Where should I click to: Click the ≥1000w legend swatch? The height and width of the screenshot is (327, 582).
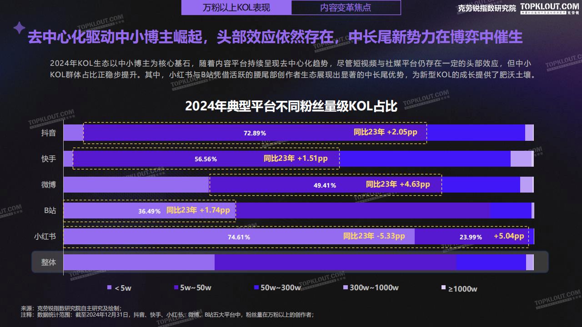444,287
